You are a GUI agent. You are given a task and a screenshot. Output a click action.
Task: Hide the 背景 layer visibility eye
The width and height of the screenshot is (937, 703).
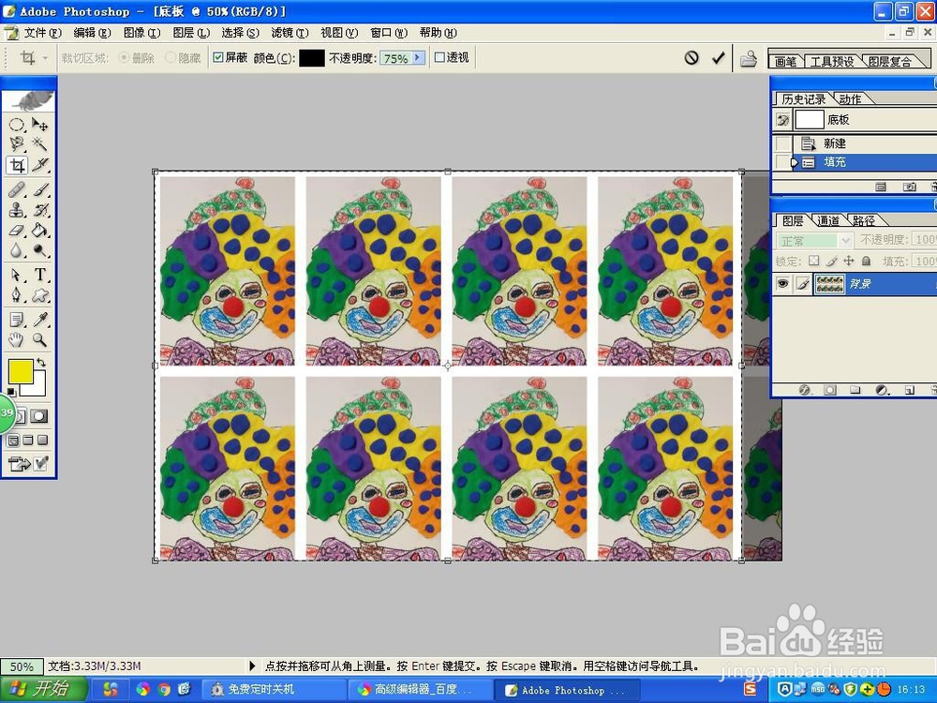click(782, 284)
